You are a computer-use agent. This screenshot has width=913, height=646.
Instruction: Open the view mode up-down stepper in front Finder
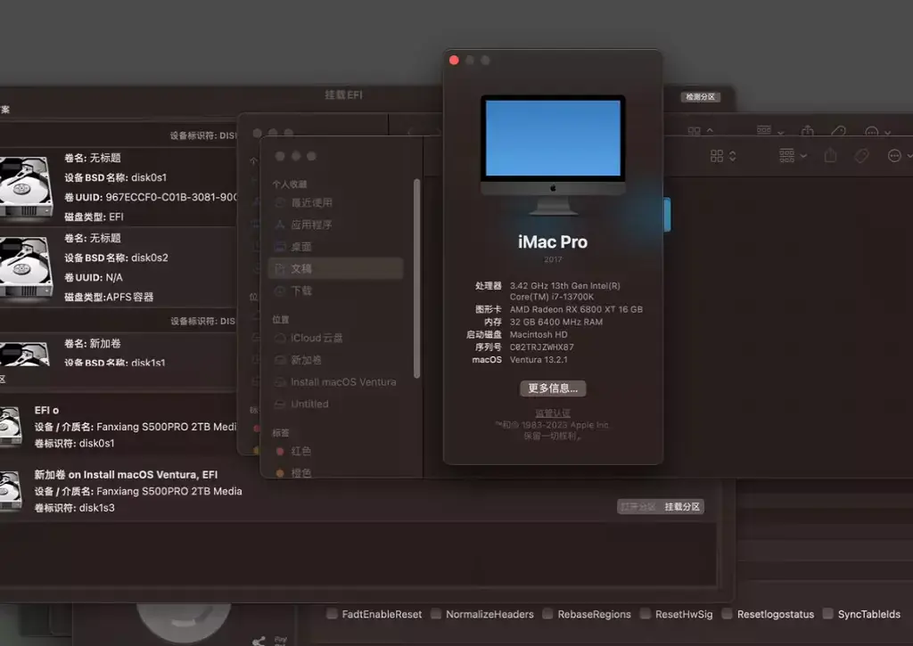click(733, 156)
